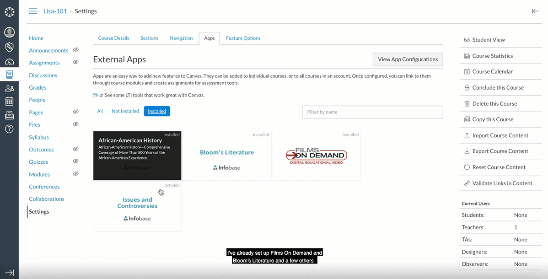Screen dimensions: 548x279
Task: Open Collaborations in course menu
Action: [x=47, y=199]
